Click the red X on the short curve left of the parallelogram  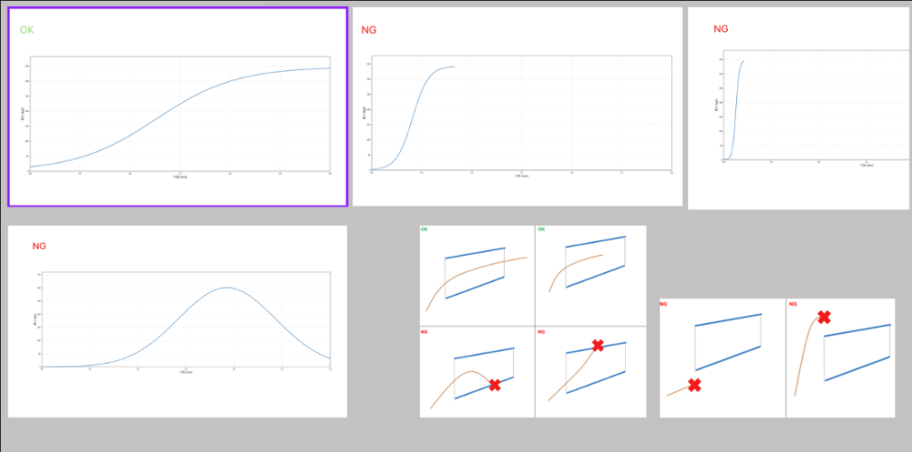tap(694, 385)
